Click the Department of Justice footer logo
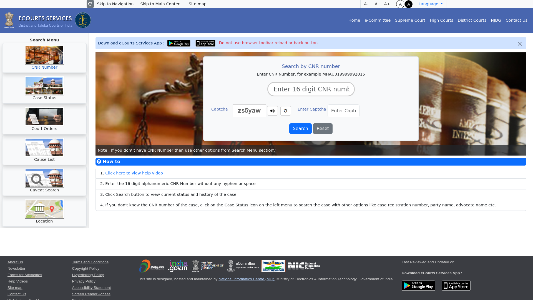 coord(208,266)
